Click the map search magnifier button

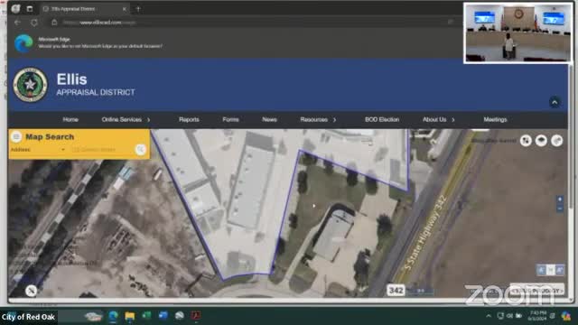[x=141, y=149]
